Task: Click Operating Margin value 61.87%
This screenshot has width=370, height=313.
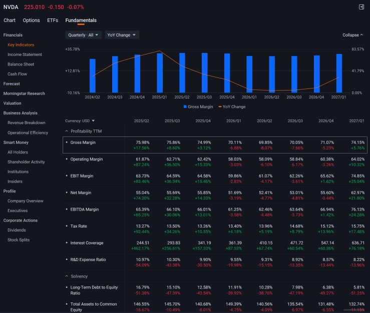Action: [143, 159]
